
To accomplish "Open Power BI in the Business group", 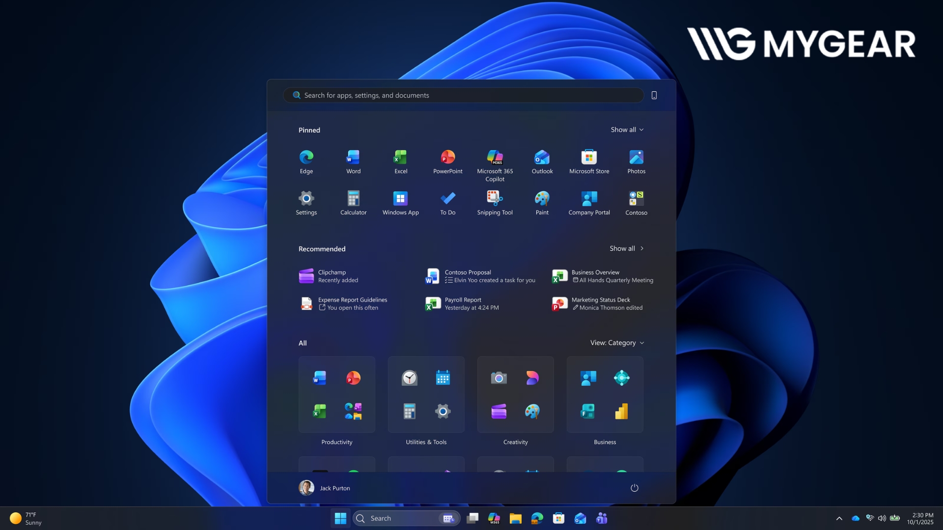I will (x=621, y=411).
